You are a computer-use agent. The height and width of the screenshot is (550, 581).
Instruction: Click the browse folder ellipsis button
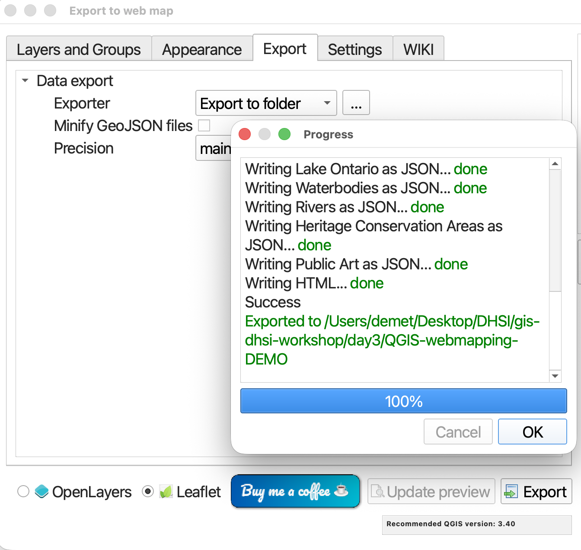pos(356,103)
